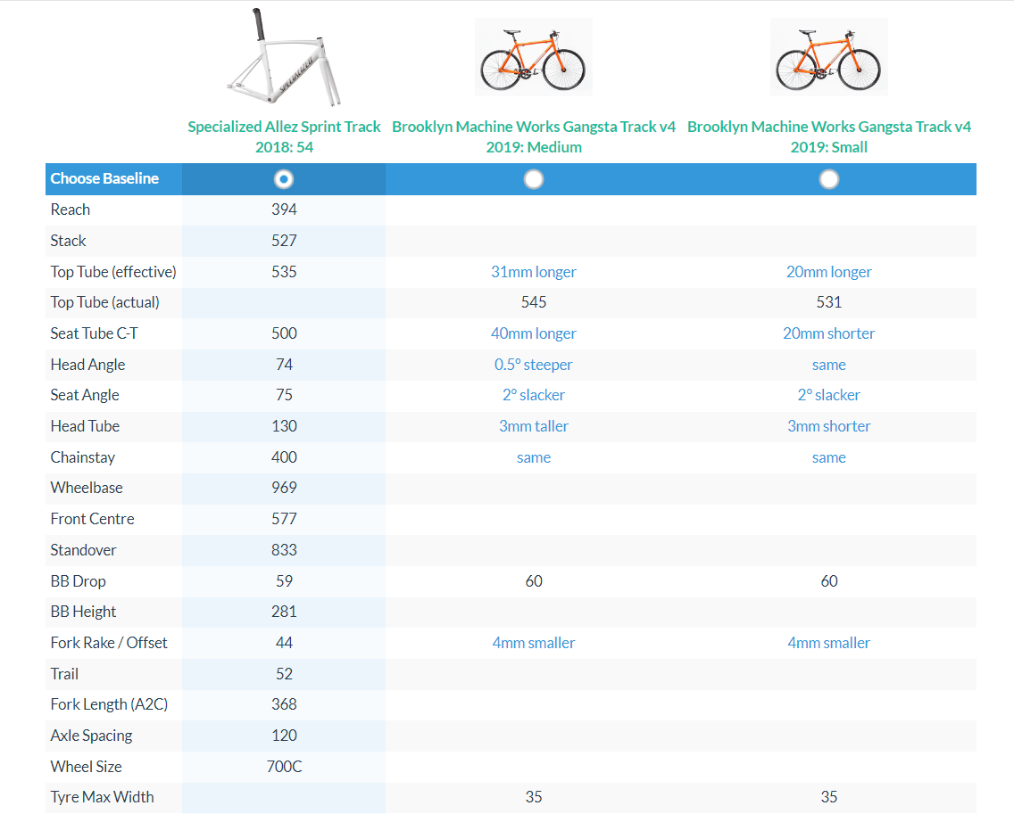Click the Standover value 833
The image size is (1014, 814).
[284, 550]
